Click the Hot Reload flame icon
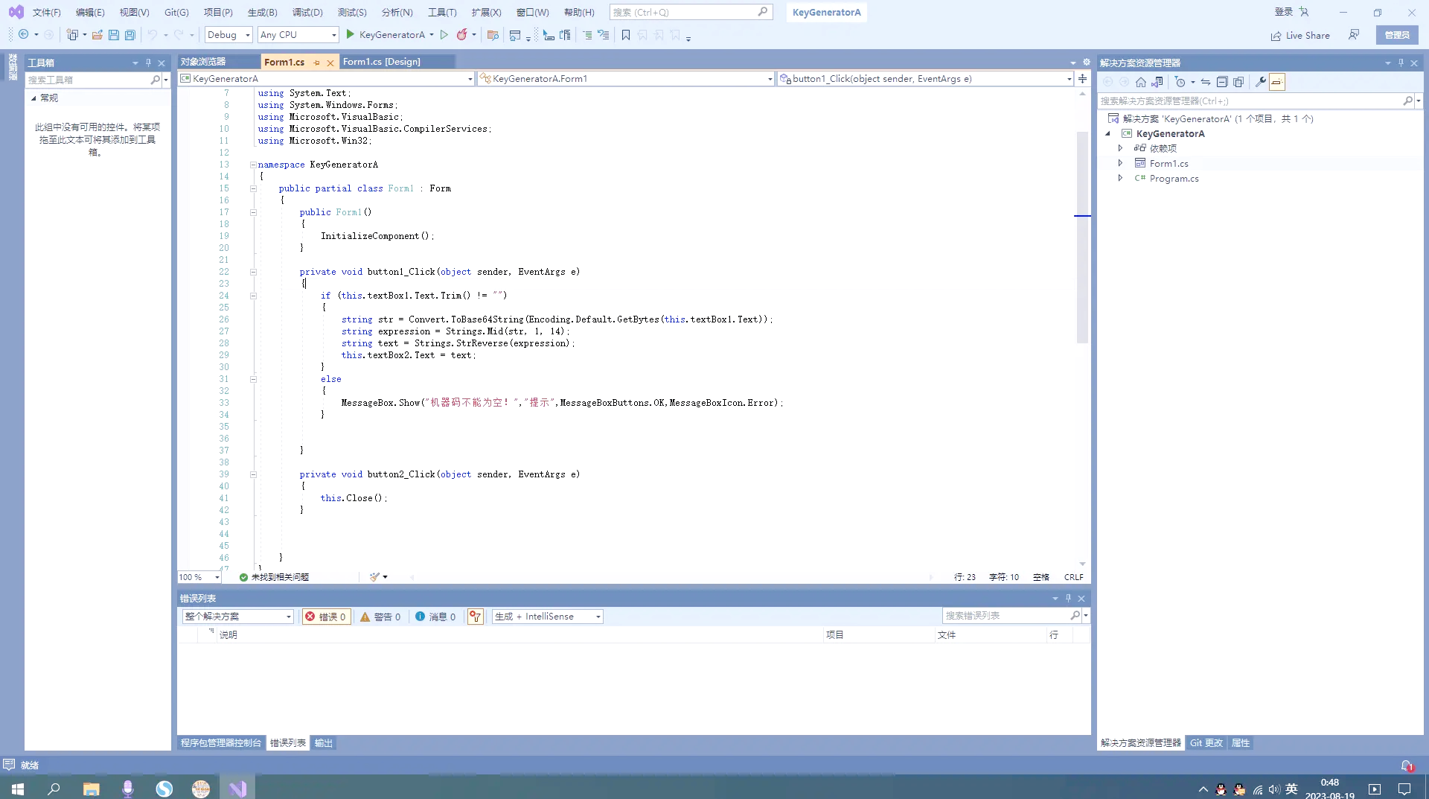The width and height of the screenshot is (1429, 799). [462, 35]
